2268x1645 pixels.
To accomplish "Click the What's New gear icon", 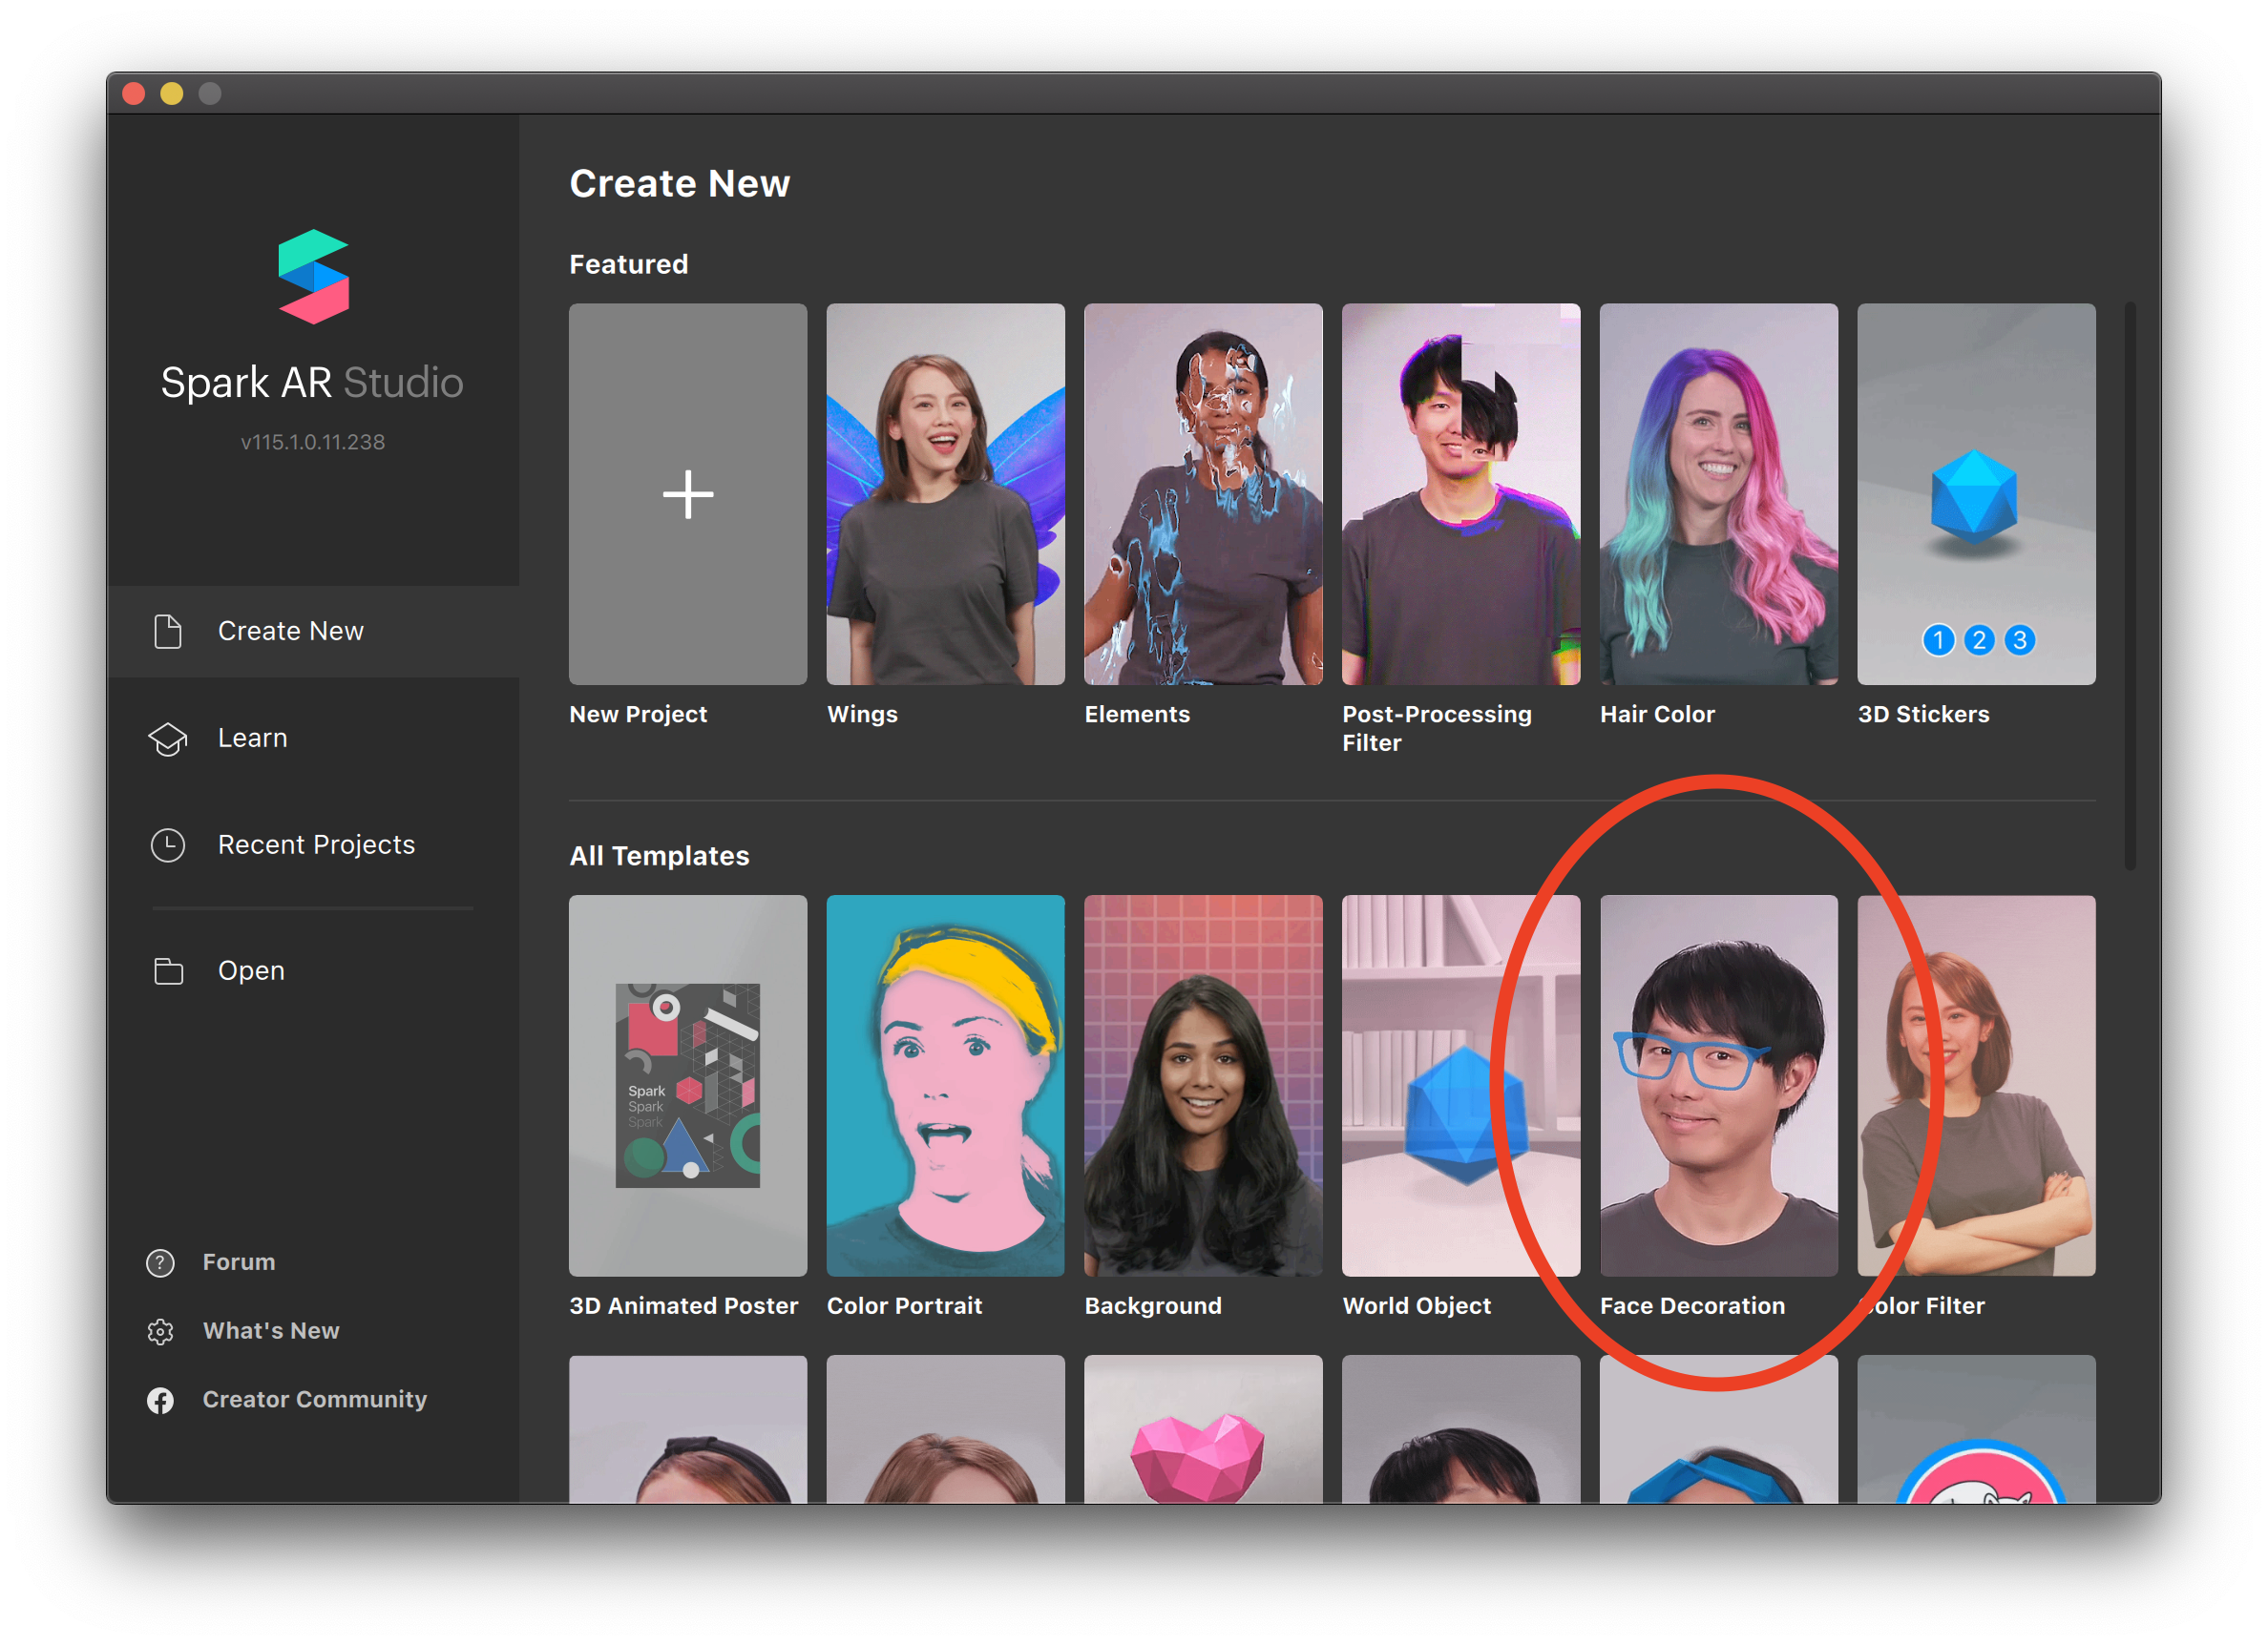I will click(x=160, y=1331).
